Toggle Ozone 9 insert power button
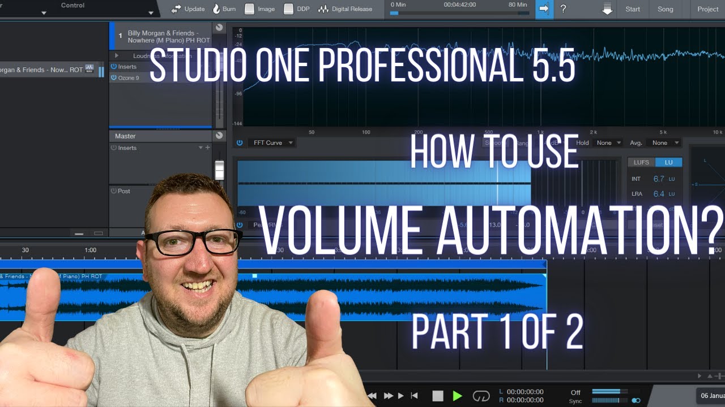 [x=114, y=77]
